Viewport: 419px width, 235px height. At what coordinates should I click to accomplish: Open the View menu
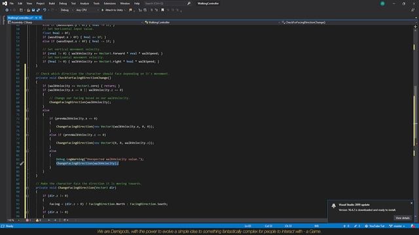point(29,3)
